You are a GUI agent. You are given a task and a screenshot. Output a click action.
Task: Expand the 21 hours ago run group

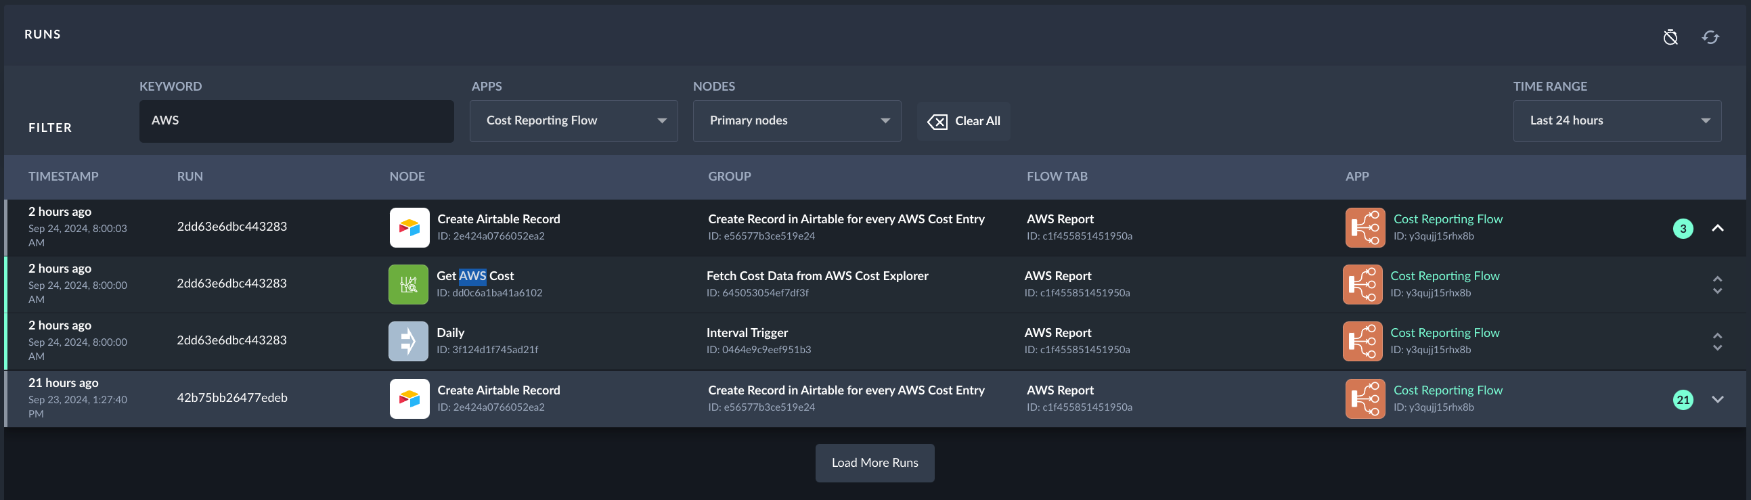[1717, 399]
